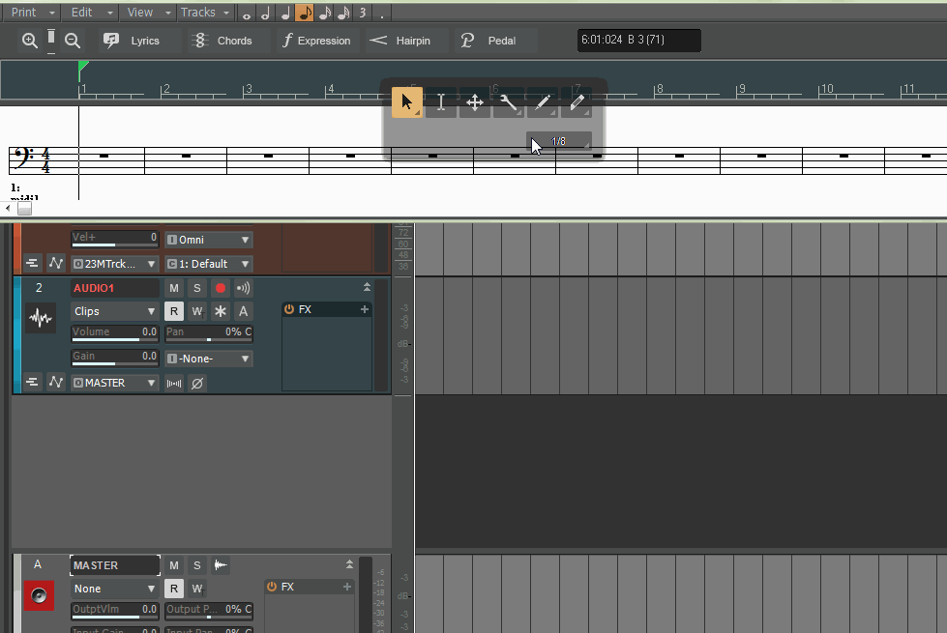Adjust the Vel+ slider on MIDI track

click(115, 239)
